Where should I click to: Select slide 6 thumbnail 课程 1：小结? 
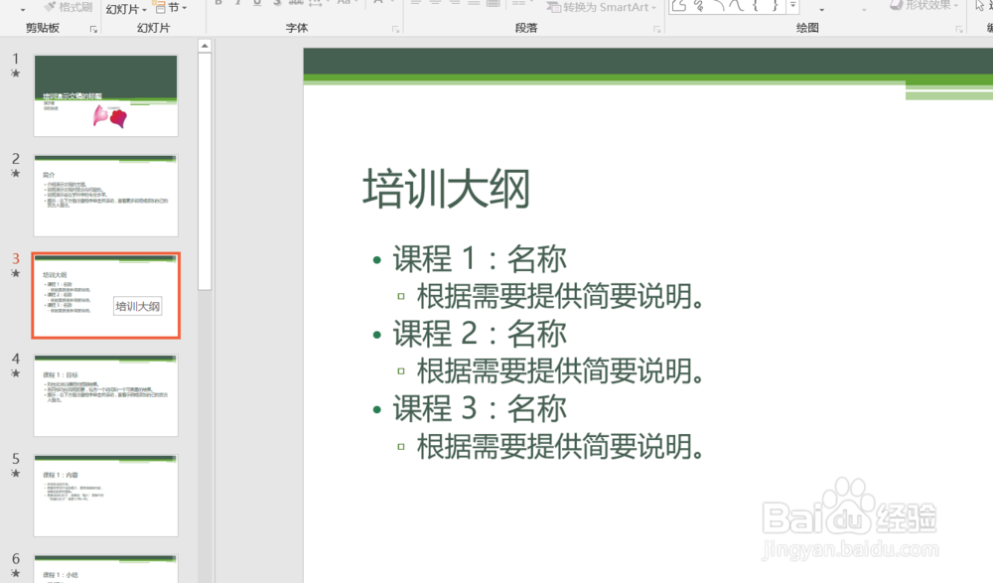(106, 568)
